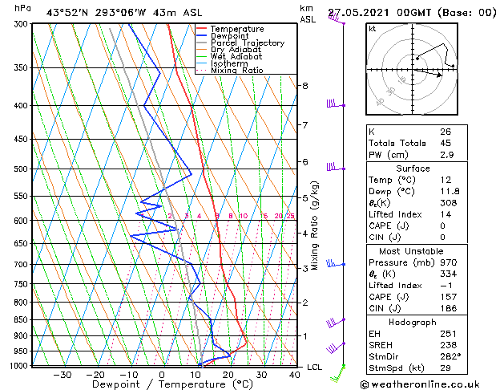Click the purple wind barb near 925 hPa

(336, 347)
